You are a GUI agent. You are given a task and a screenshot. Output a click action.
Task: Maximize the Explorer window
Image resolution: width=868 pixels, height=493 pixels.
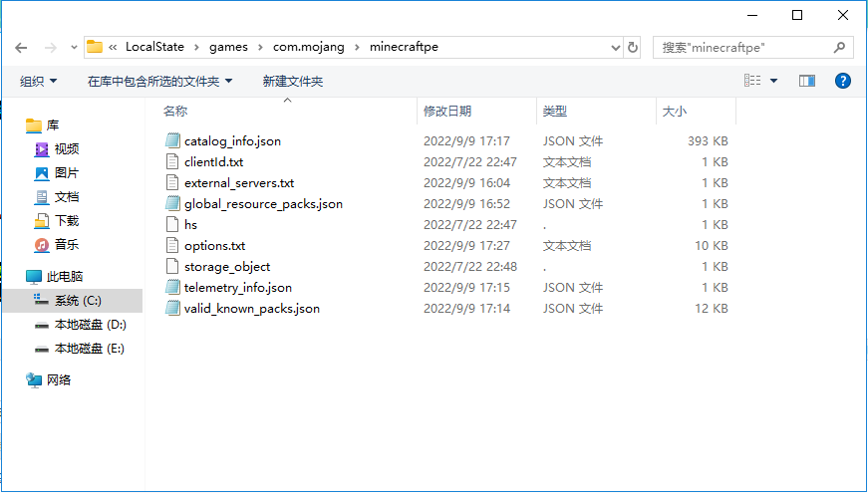click(x=797, y=15)
